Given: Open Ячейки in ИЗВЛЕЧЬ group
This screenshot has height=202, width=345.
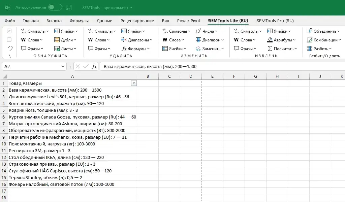Looking at the screenshot, I should pos(279,31).
